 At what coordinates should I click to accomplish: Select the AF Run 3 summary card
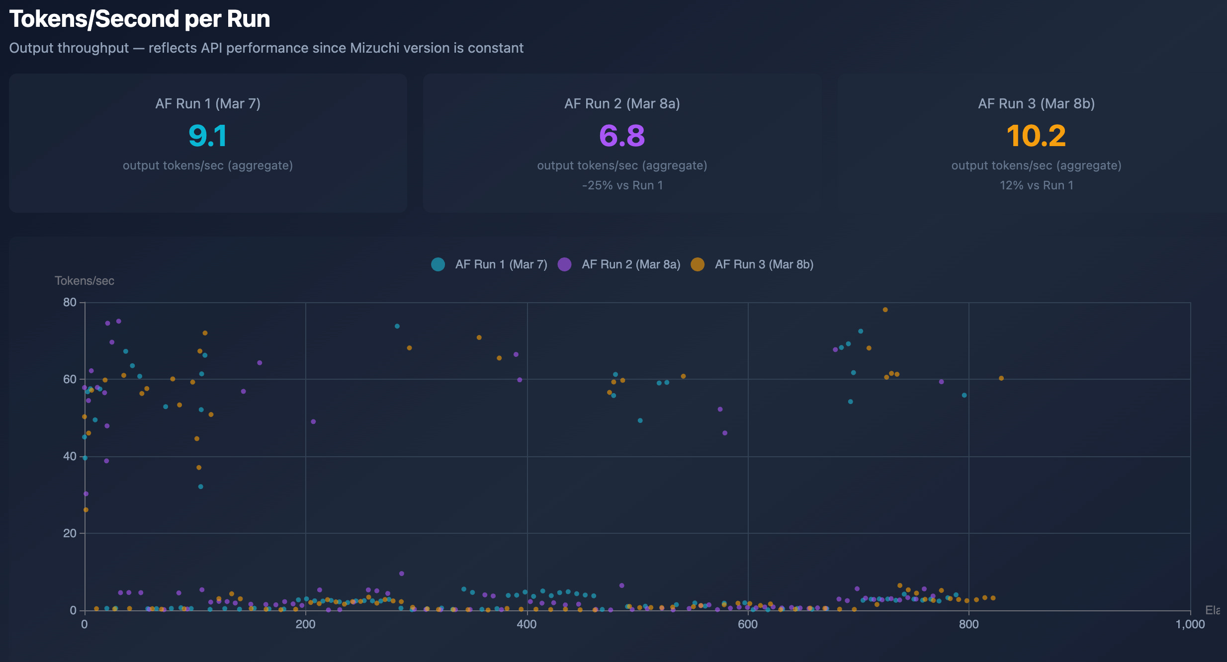click(x=1036, y=143)
